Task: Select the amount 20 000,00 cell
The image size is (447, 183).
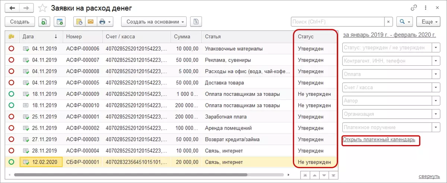Action: click(x=186, y=162)
